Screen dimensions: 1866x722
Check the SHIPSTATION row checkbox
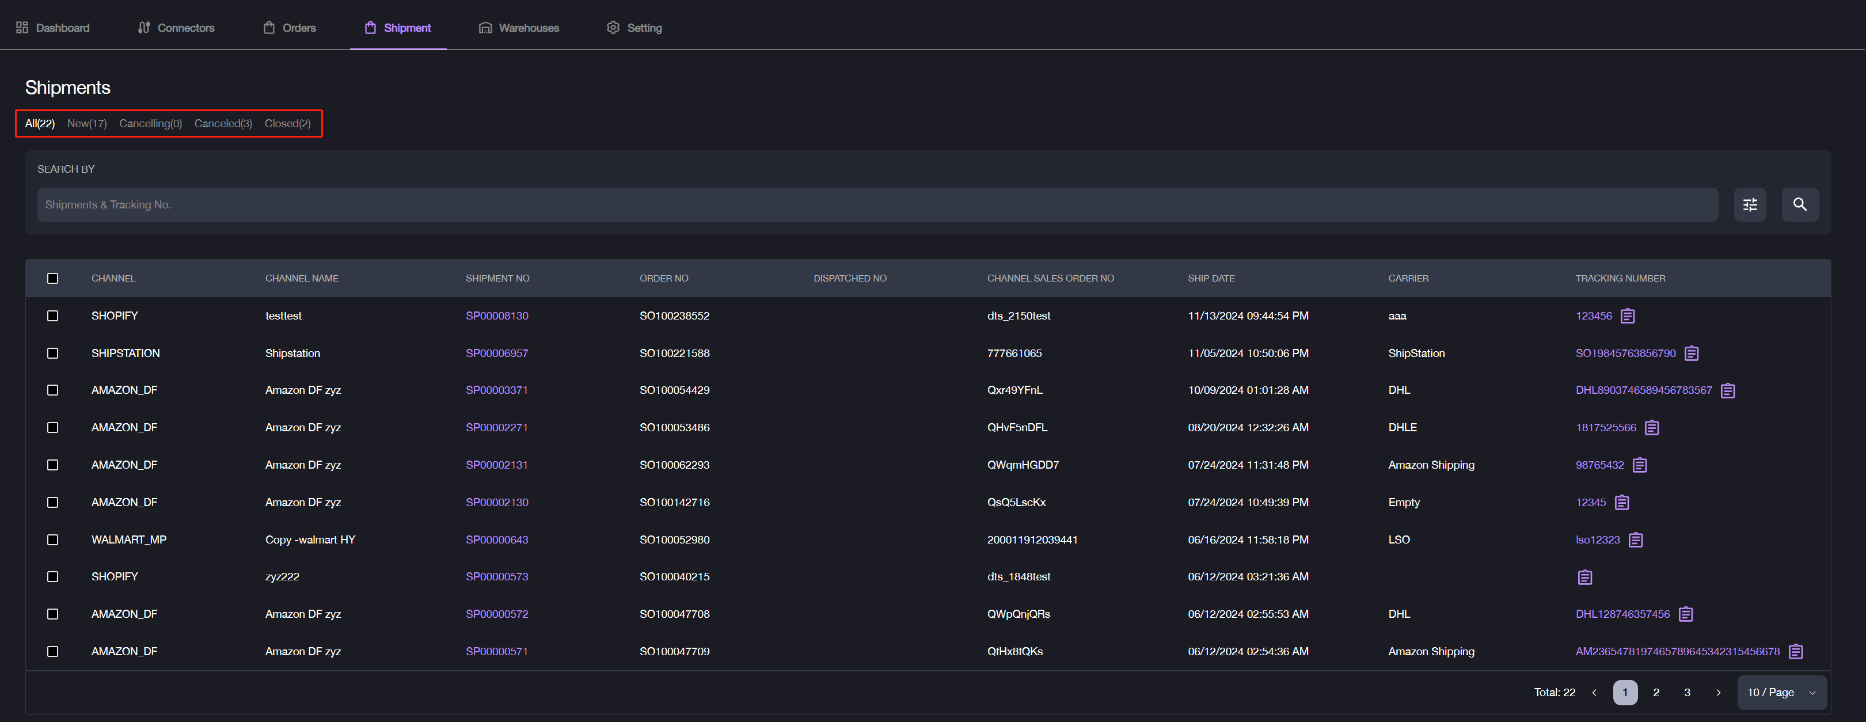pos(53,354)
